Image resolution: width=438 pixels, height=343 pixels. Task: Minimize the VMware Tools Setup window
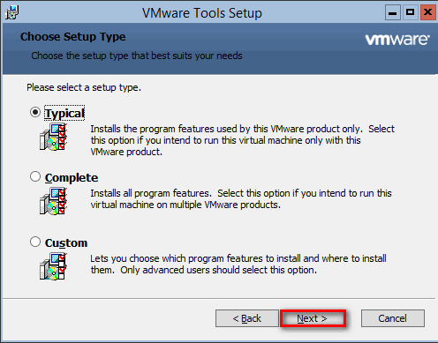coord(393,12)
